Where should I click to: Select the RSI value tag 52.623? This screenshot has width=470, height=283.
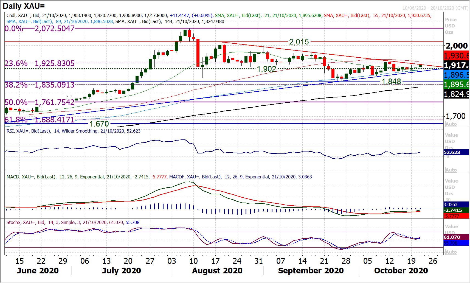point(456,152)
